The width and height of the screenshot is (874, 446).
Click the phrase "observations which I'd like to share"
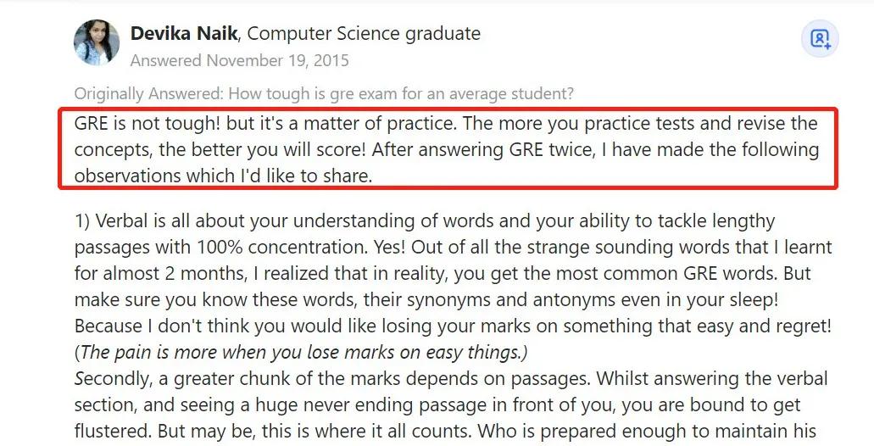(222, 176)
